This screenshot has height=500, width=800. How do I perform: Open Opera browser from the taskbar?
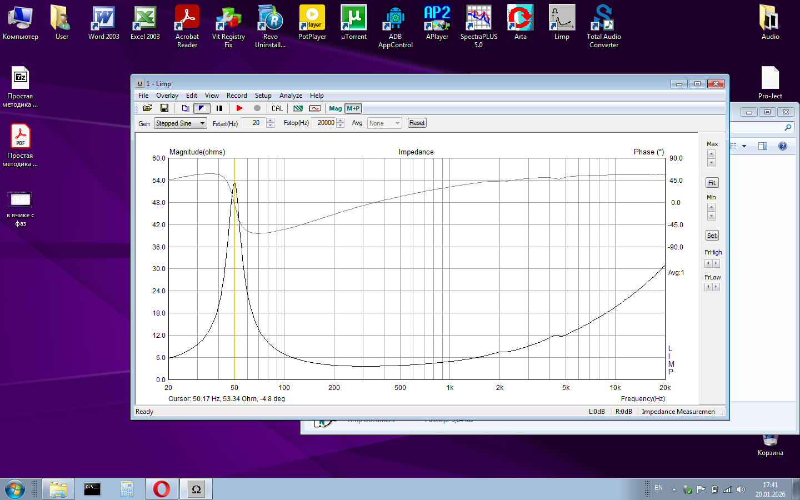click(162, 489)
